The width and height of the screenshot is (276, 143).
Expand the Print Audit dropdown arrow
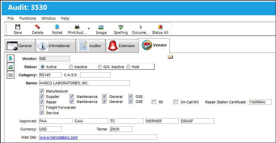89,28
